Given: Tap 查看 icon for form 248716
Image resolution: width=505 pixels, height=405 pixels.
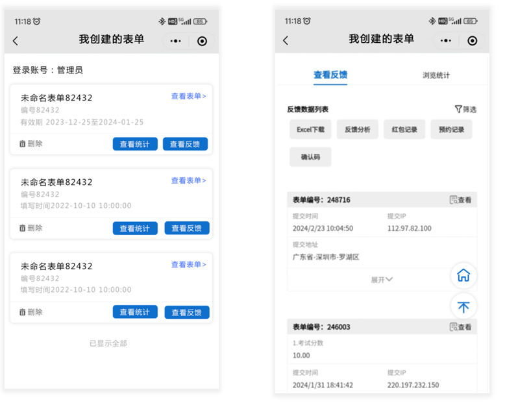Looking at the screenshot, I should click(460, 200).
